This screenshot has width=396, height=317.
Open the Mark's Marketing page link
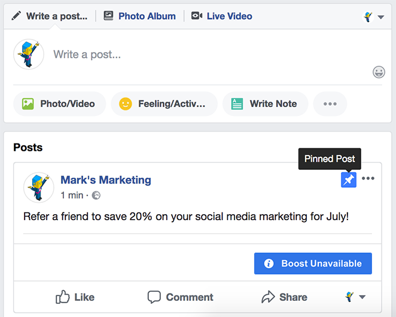click(106, 180)
